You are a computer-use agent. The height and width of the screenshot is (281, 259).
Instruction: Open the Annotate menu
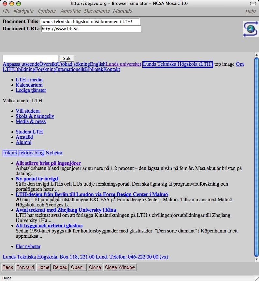tap(71, 11)
